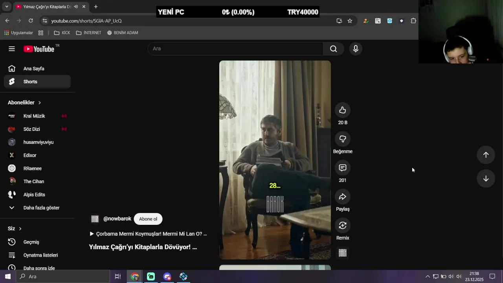Open Söz Dizi subscription channel
The height and width of the screenshot is (283, 503).
37,129
